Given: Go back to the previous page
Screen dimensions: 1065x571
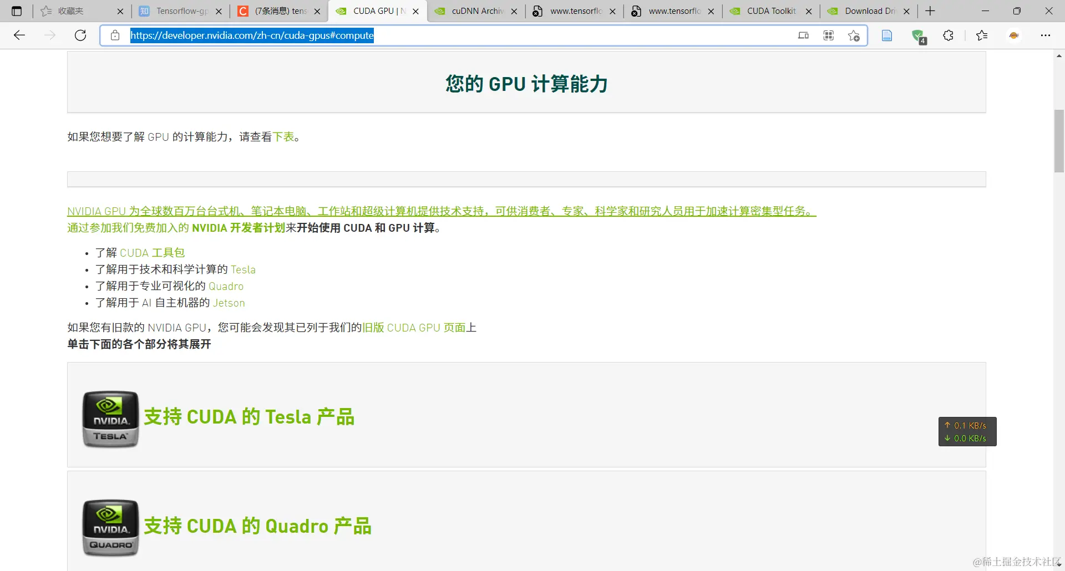Looking at the screenshot, I should point(19,35).
